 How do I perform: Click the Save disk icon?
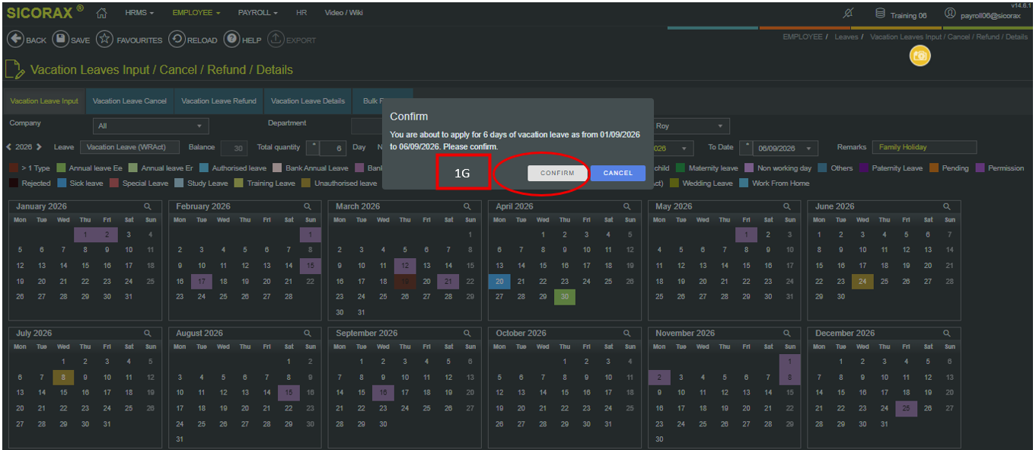point(60,40)
